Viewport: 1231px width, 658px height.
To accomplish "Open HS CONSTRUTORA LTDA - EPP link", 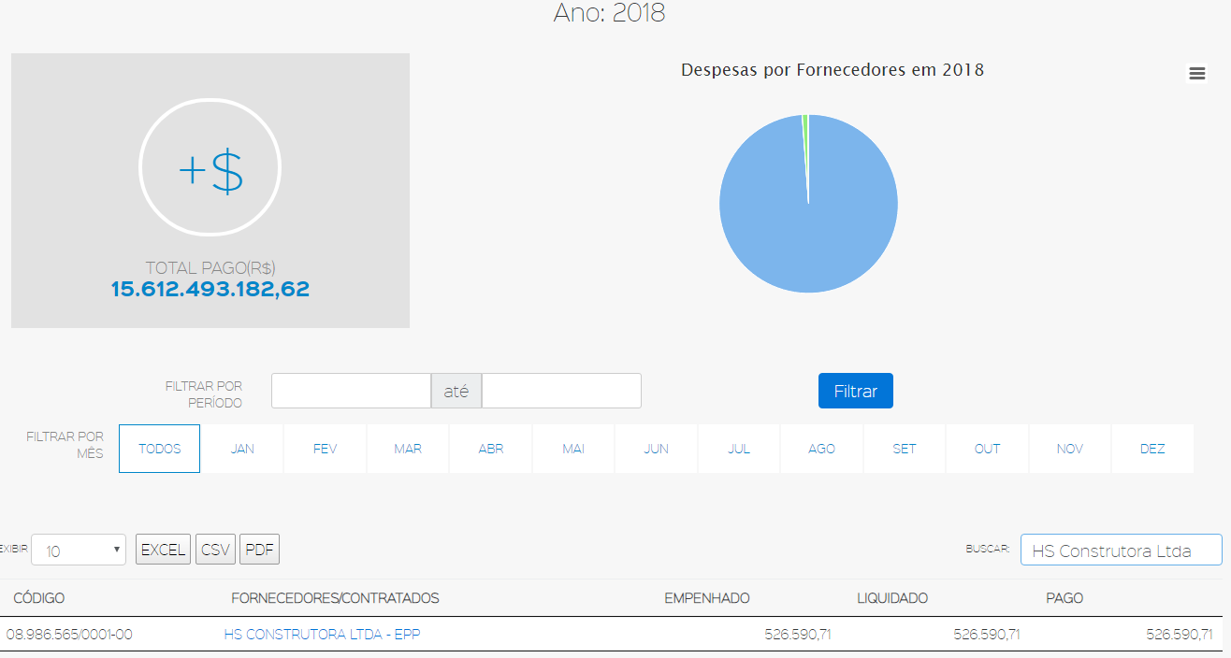I will coord(322,635).
